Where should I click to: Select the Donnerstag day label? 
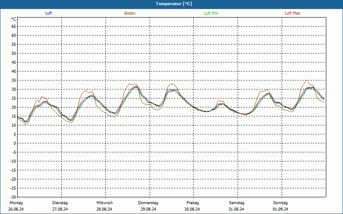tap(148, 203)
